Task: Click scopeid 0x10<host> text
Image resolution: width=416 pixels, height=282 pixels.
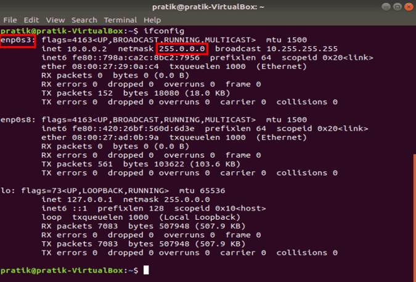Action: [220, 209]
